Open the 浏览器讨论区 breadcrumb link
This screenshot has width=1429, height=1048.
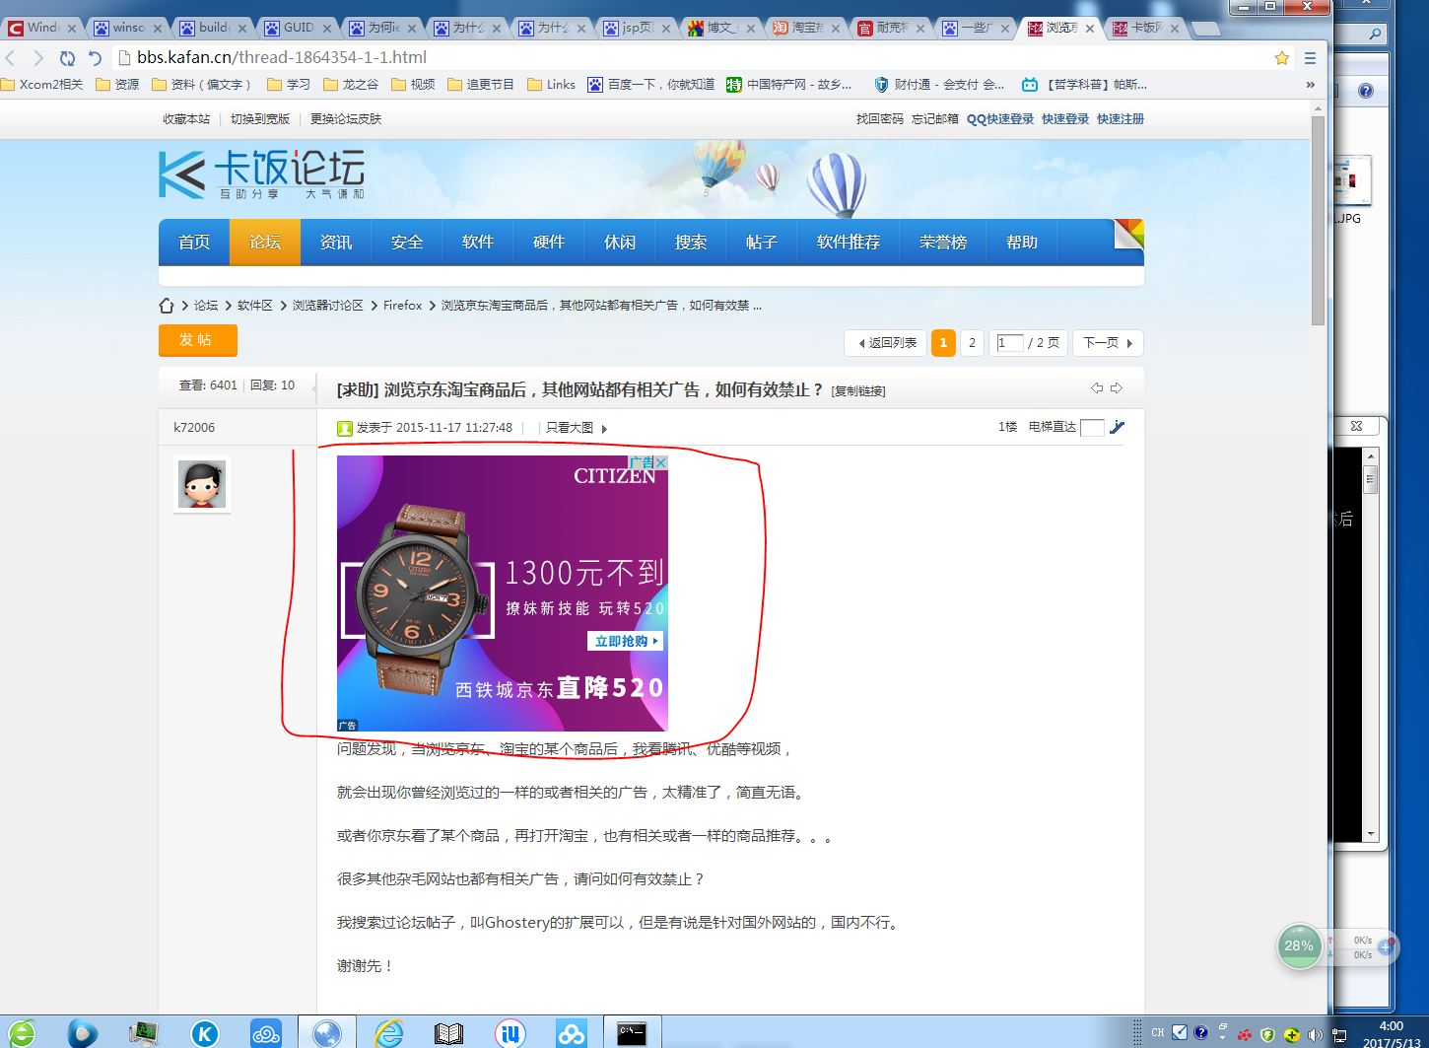click(x=328, y=306)
